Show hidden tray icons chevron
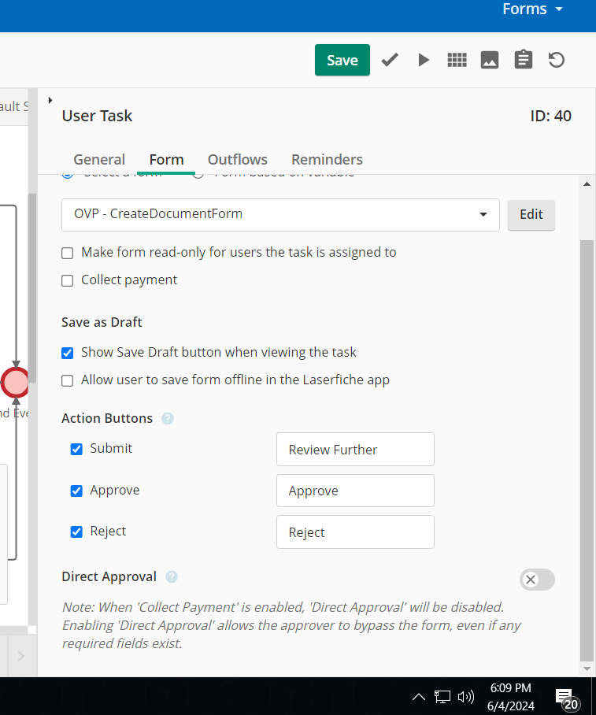This screenshot has height=715, width=596. point(419,696)
